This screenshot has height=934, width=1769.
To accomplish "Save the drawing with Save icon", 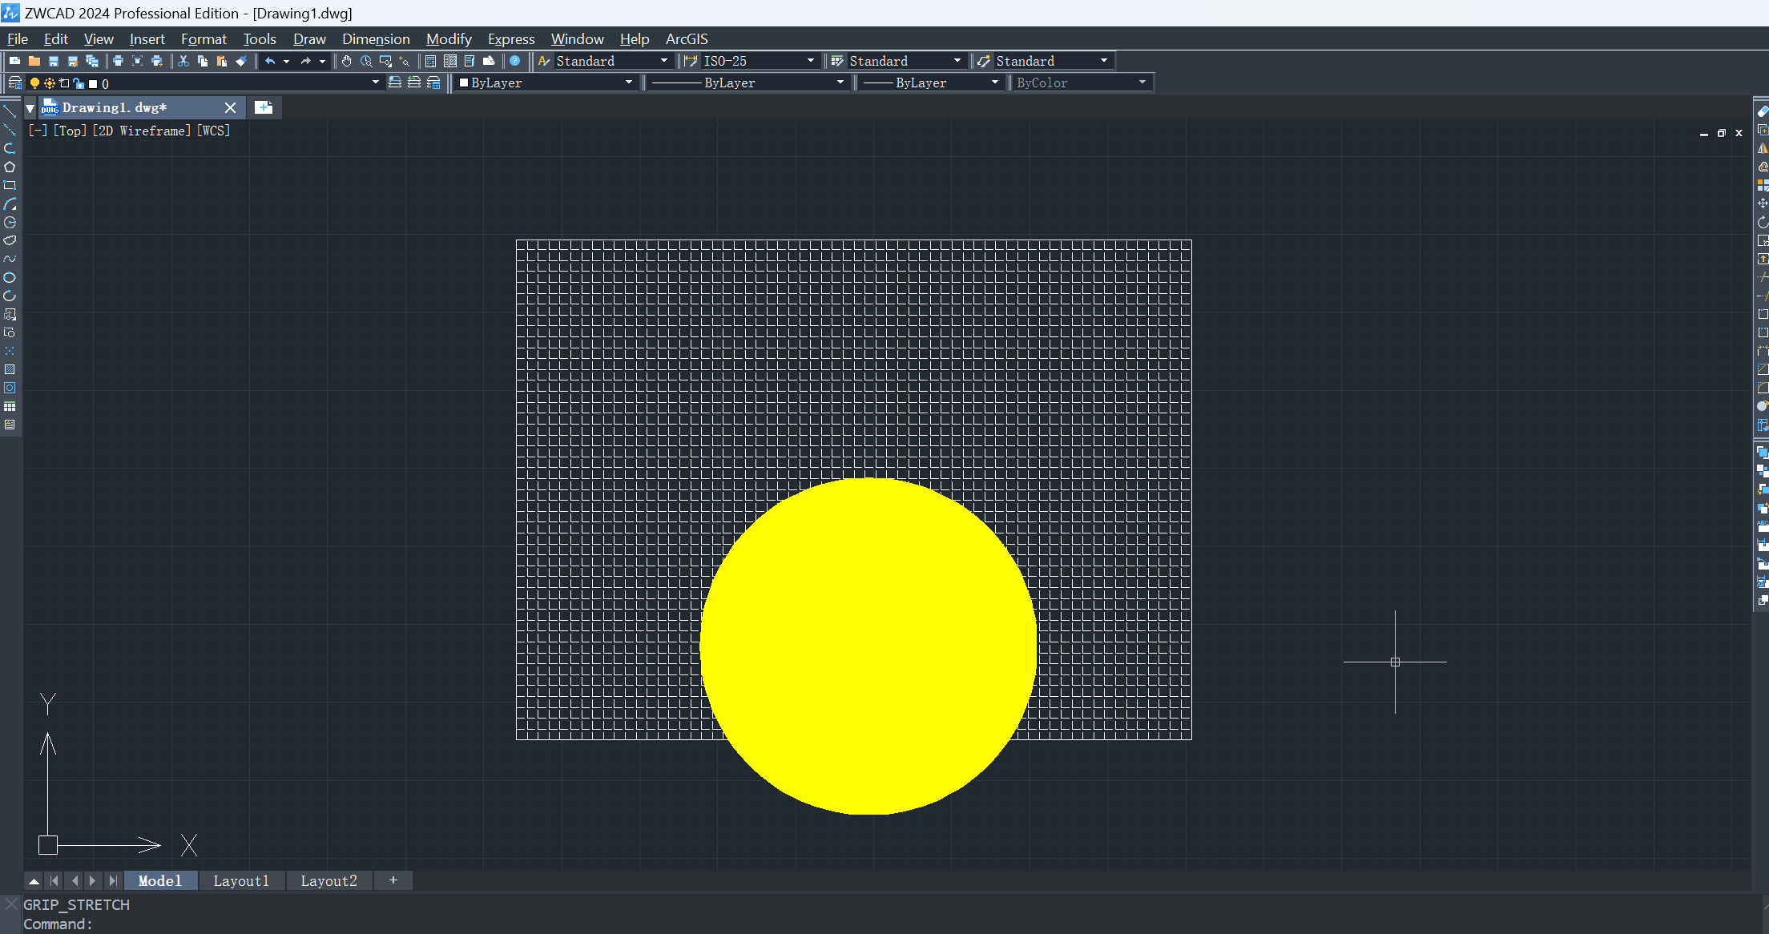I will click(54, 61).
